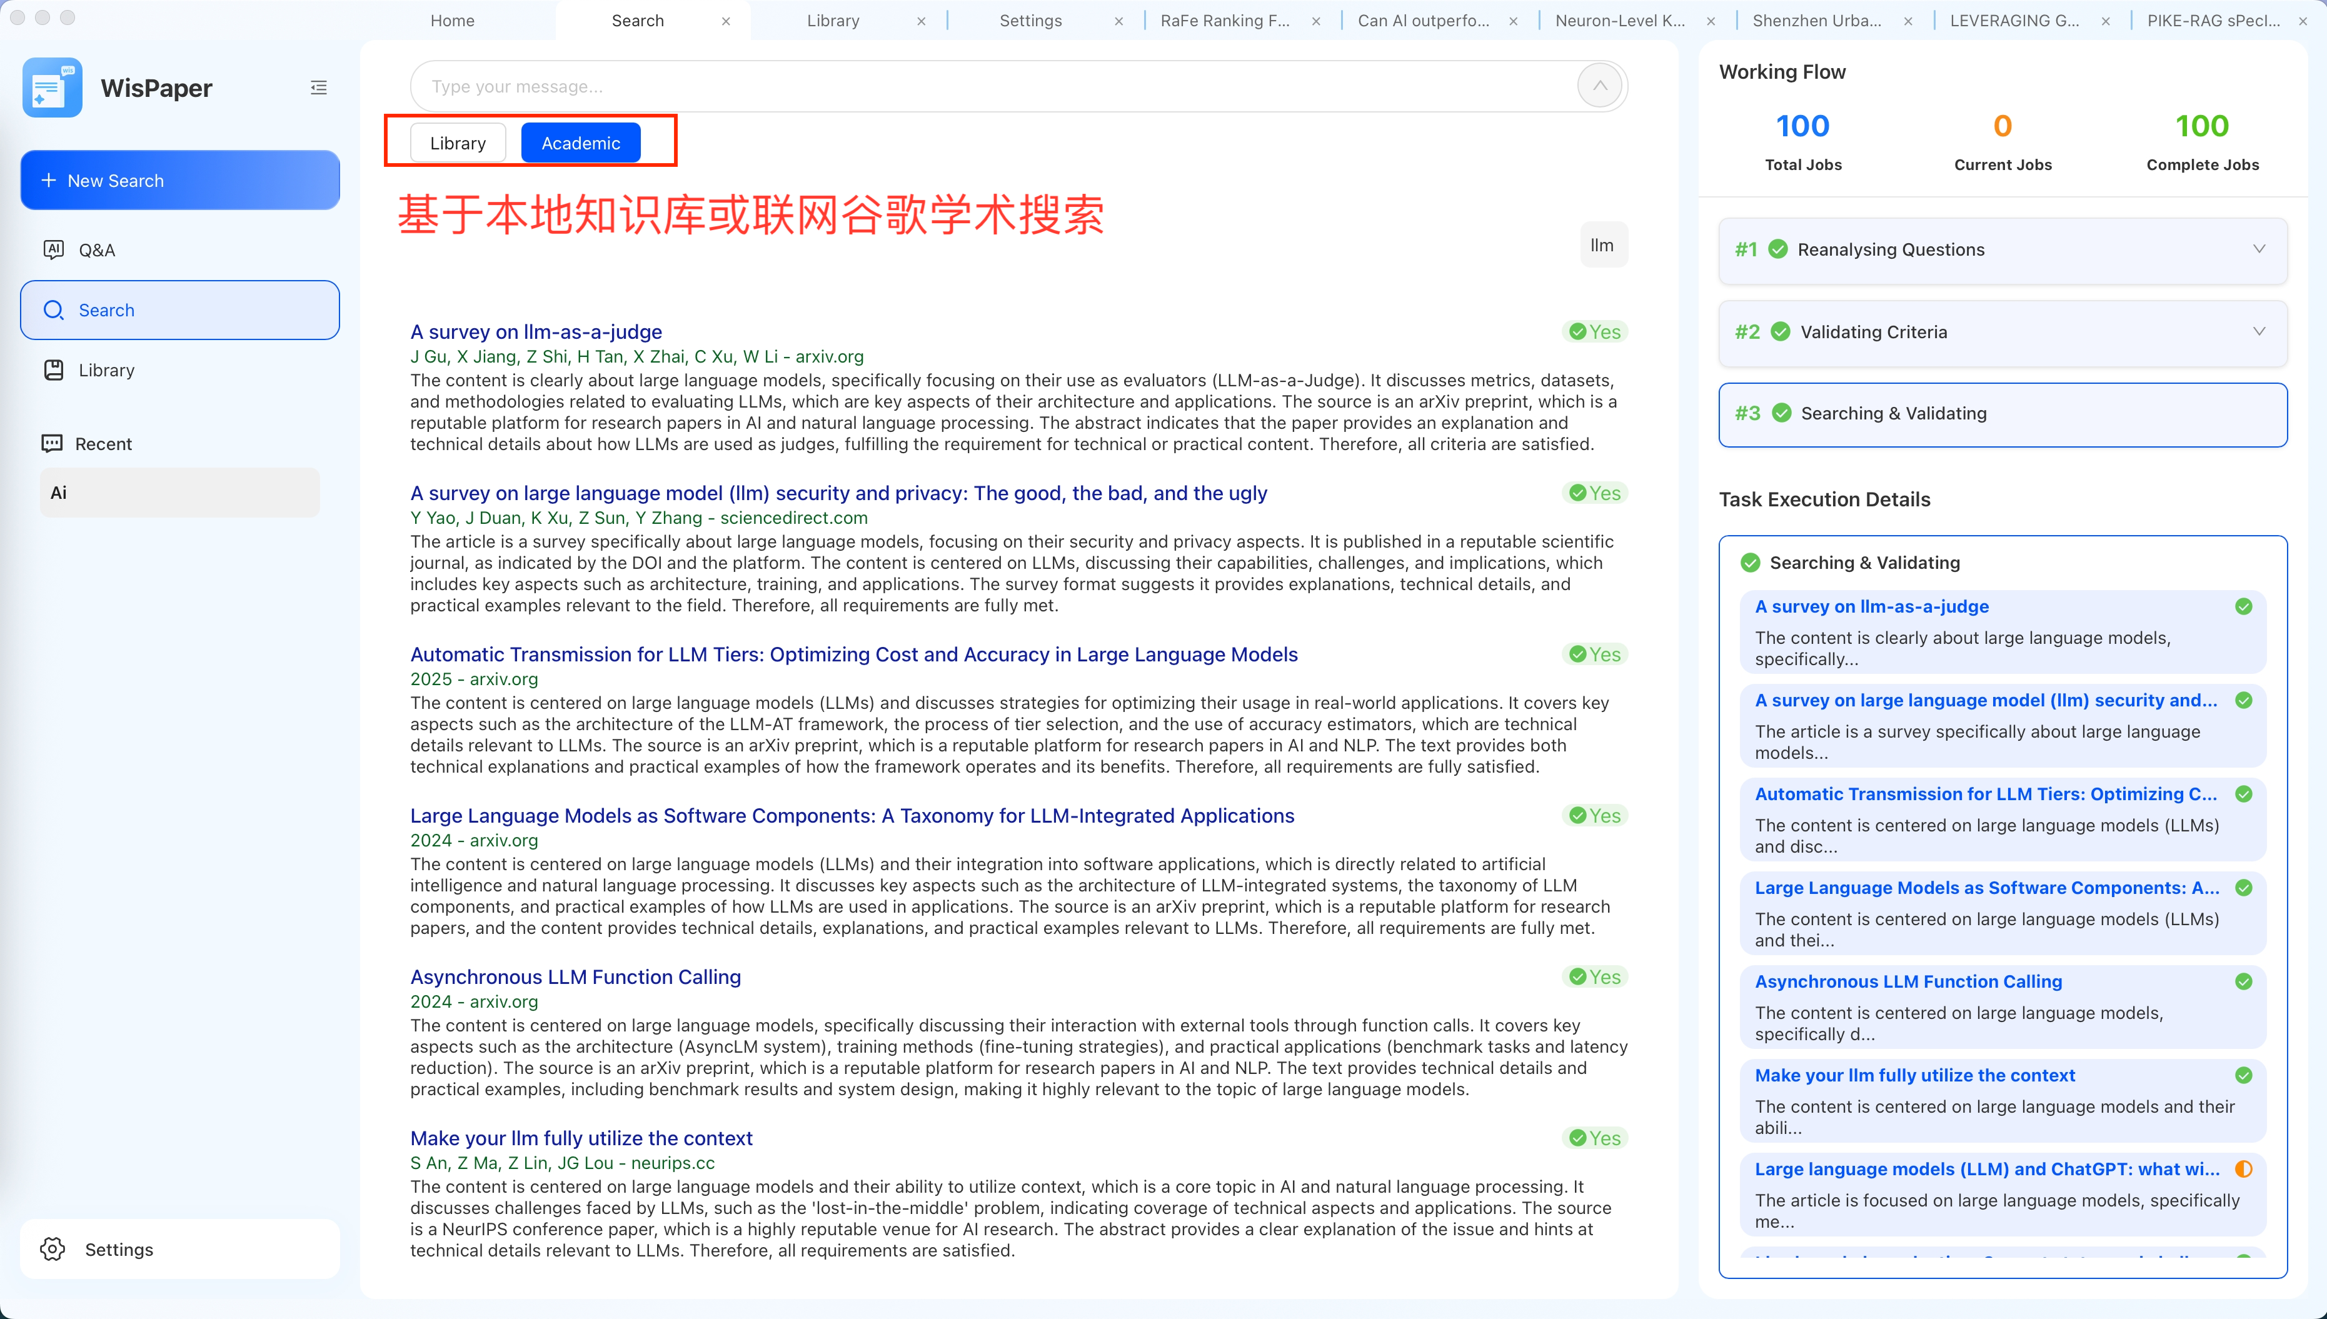Switch search mode to Library
2327x1319 pixels.
tap(458, 143)
